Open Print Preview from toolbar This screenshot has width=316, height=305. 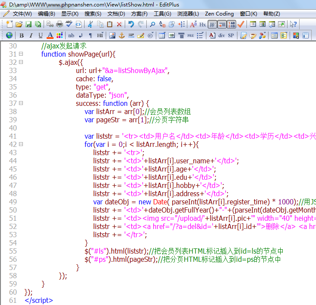tap(50, 24)
